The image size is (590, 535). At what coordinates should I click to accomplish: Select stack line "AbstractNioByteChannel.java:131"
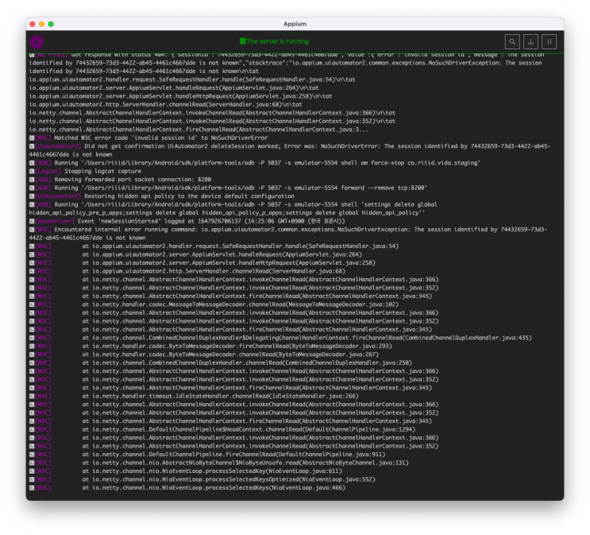(219, 463)
